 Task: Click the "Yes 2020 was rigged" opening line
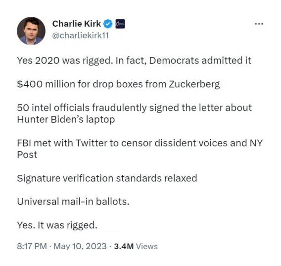(x=134, y=60)
